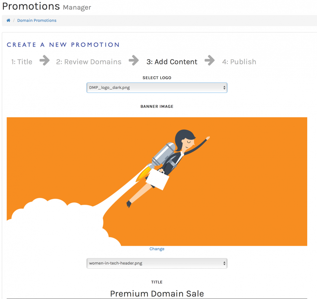
Task: Click the arrow pointing to the Publish step
Action: click(209, 60)
